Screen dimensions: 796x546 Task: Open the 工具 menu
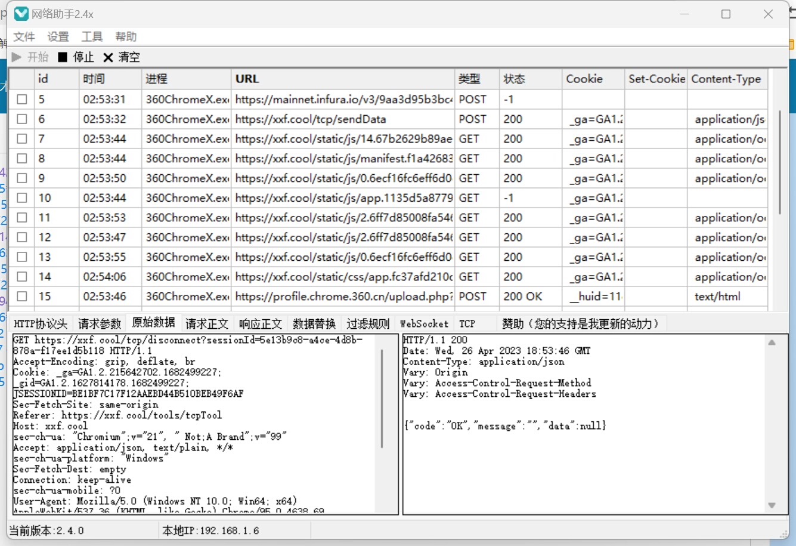(92, 37)
